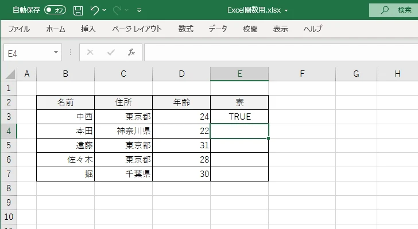418x229 pixels.
Task: Select the age cell with 30
Action: tap(181, 174)
